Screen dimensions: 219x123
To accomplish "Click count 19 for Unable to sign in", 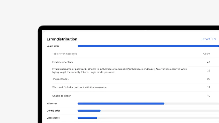I will click(x=209, y=96).
